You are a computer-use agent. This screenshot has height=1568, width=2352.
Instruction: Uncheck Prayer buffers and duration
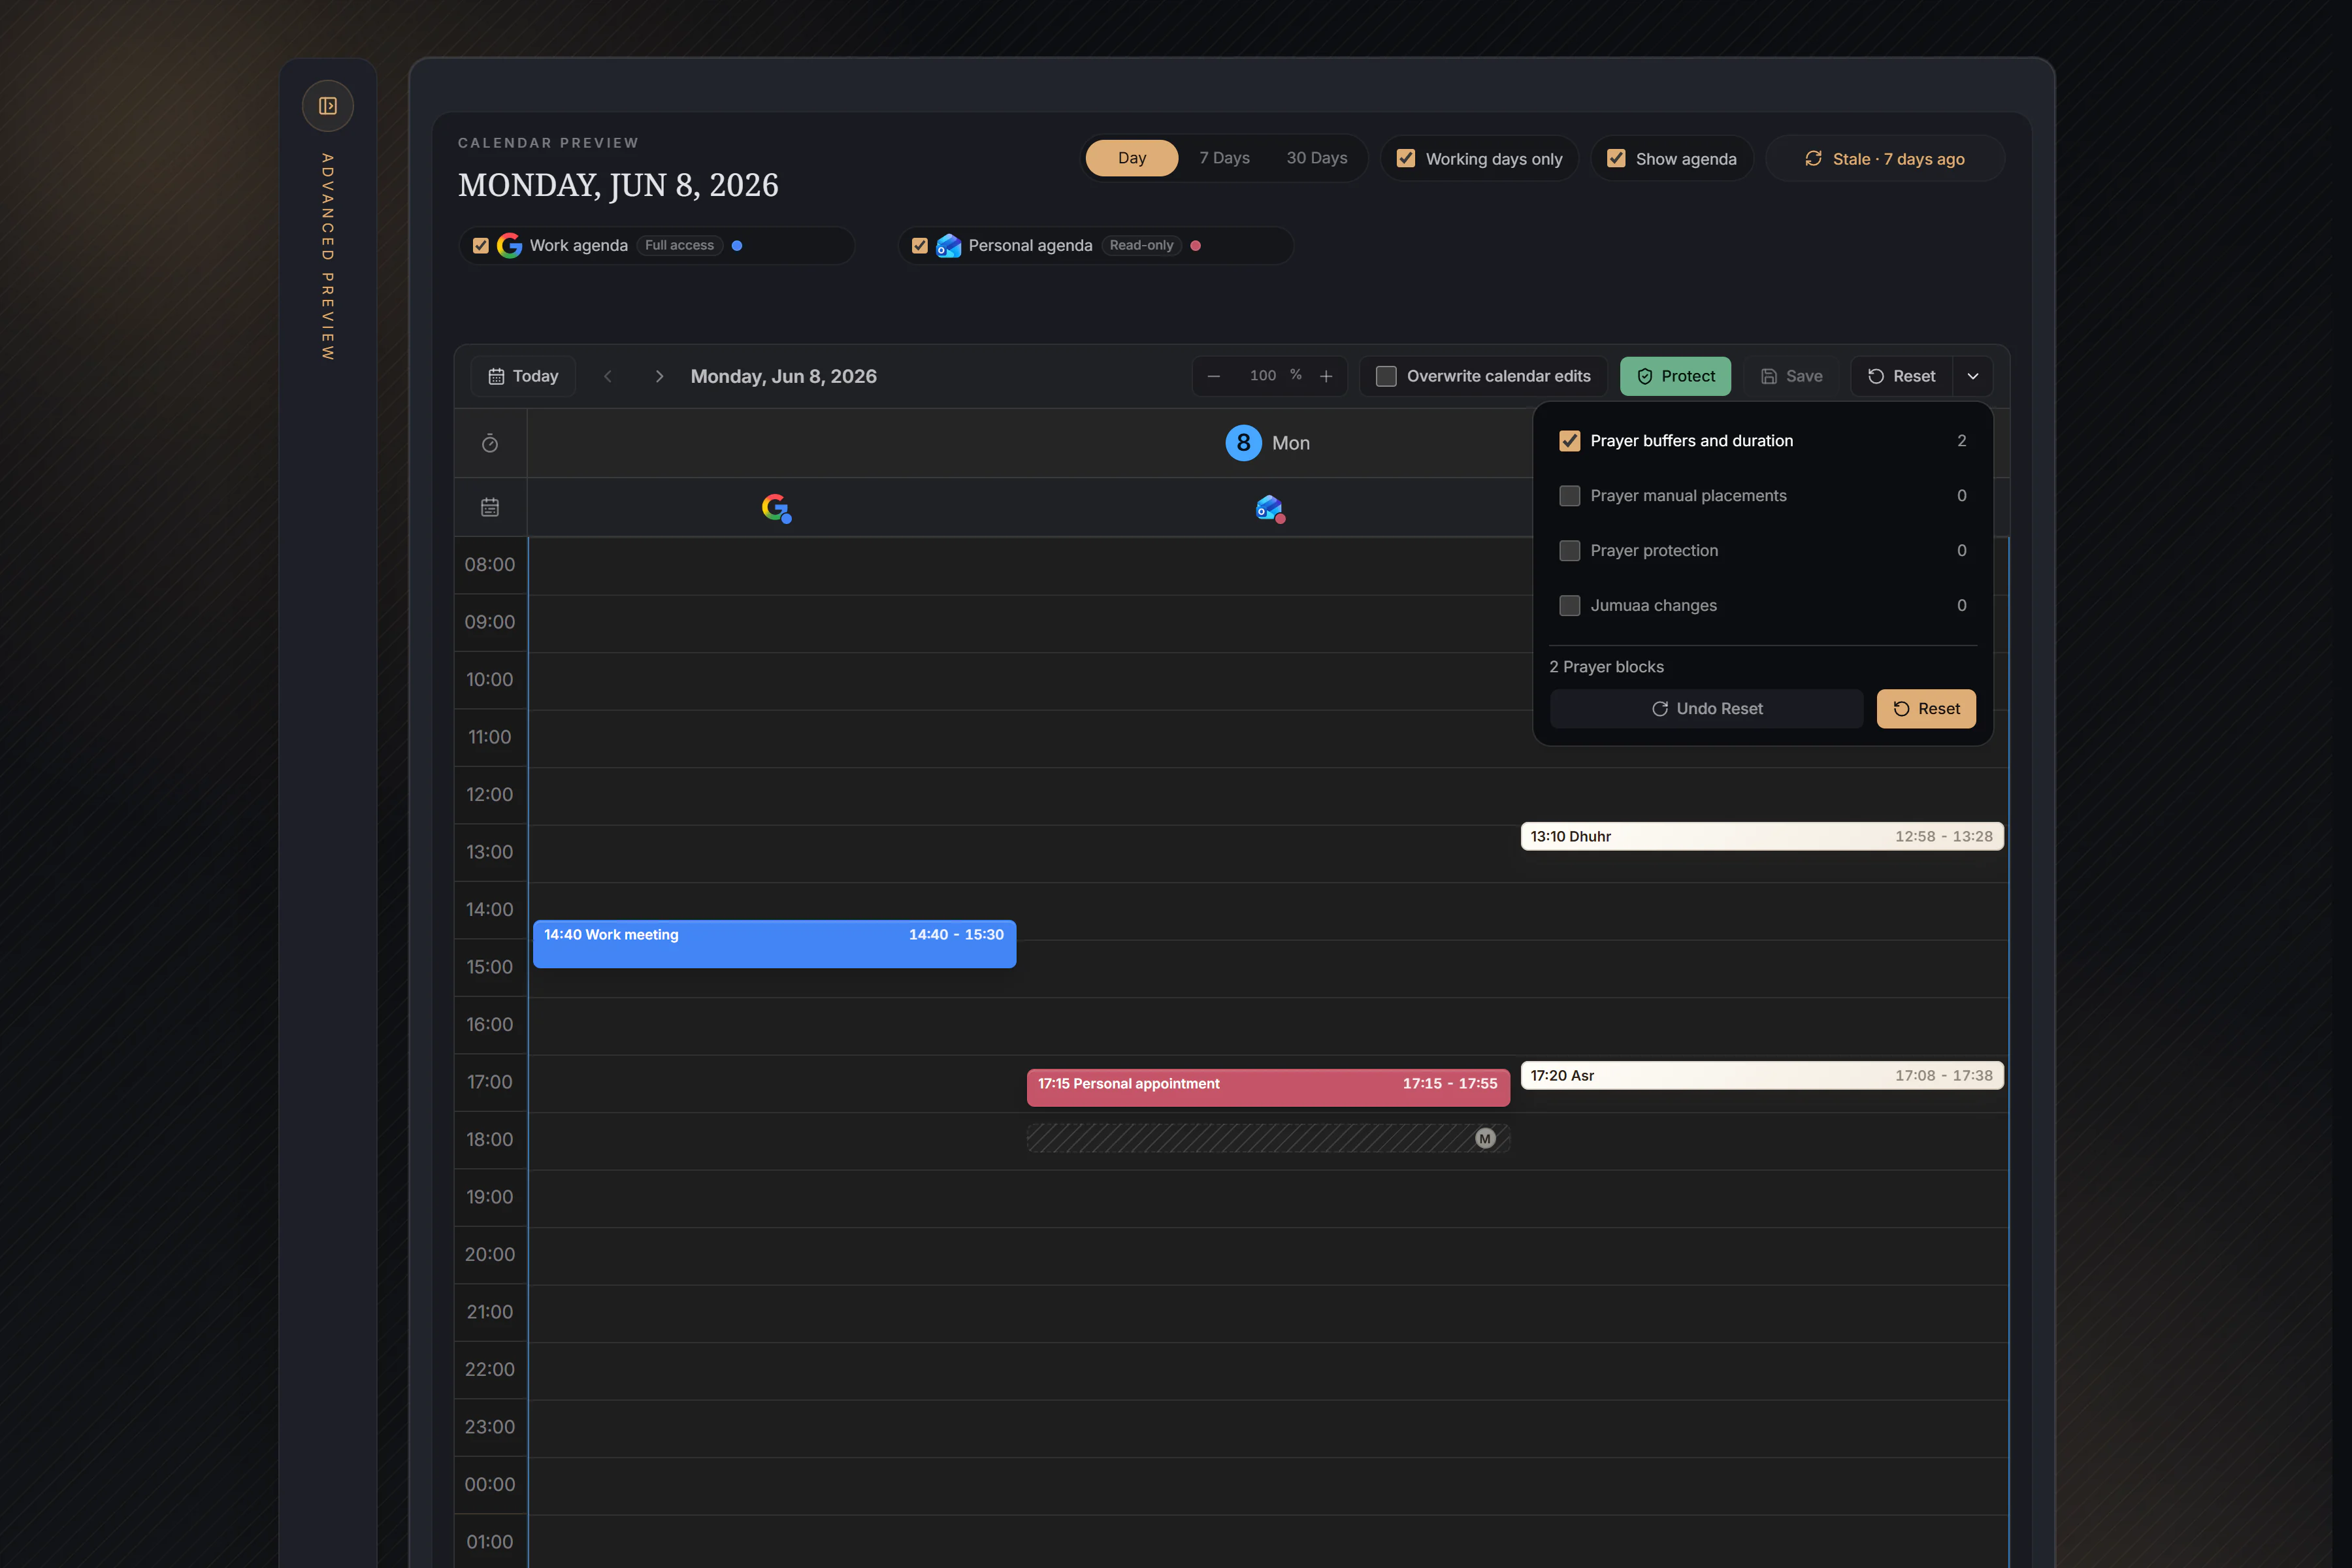coord(1570,441)
